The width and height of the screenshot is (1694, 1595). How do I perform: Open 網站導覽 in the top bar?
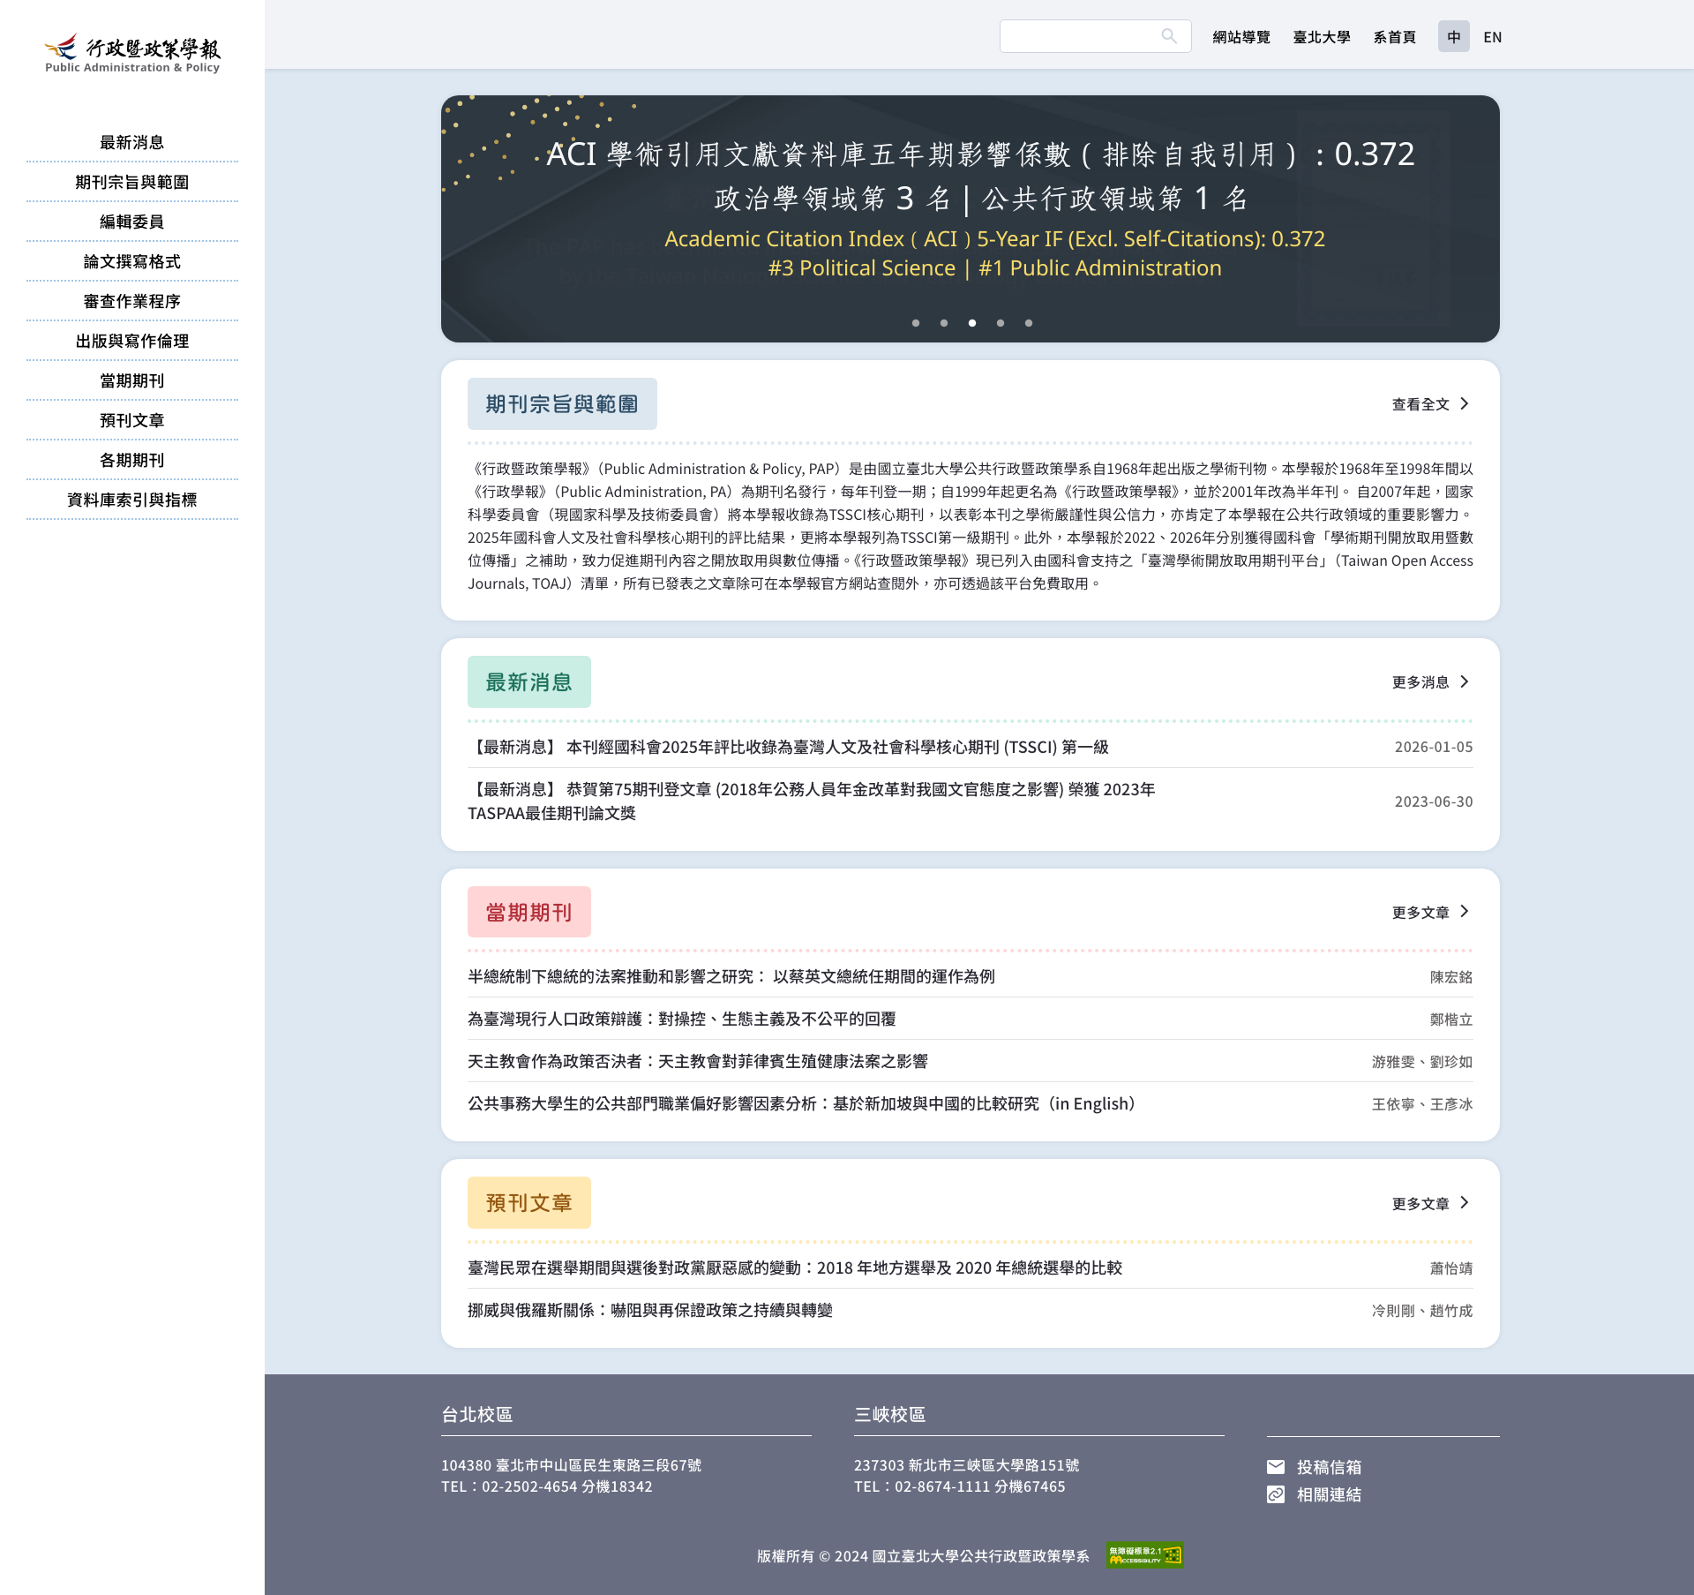point(1241,37)
